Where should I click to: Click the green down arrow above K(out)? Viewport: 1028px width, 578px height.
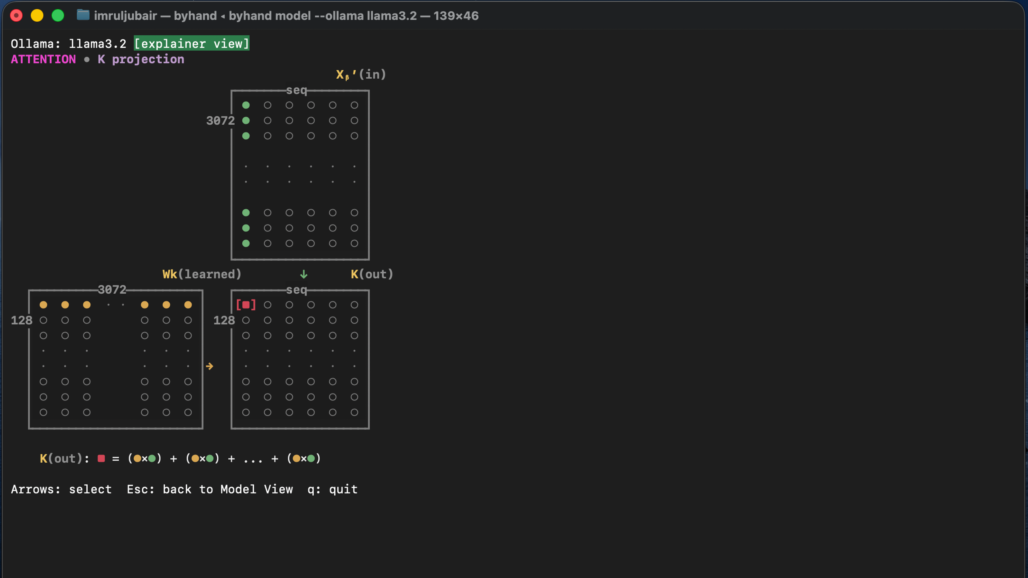[x=304, y=274]
